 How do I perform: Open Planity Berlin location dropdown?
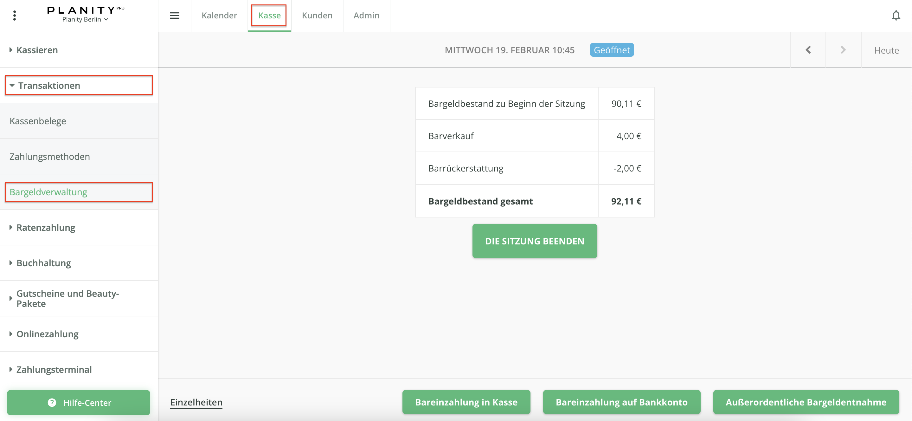[x=85, y=19]
